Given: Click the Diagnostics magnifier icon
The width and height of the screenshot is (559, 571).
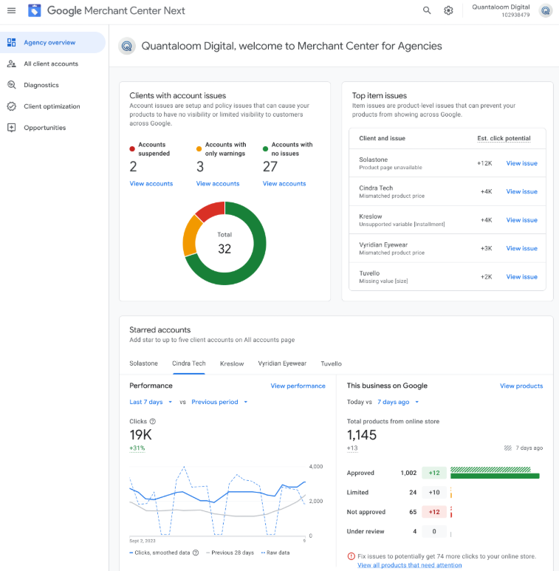Looking at the screenshot, I should pyautogui.click(x=12, y=85).
